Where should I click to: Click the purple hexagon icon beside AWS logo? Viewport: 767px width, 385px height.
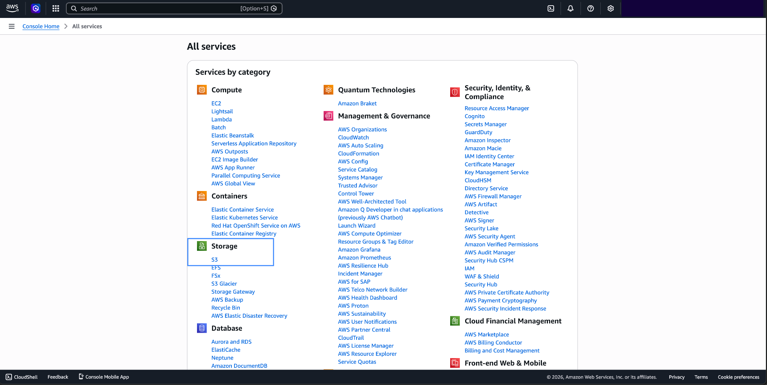pos(36,8)
